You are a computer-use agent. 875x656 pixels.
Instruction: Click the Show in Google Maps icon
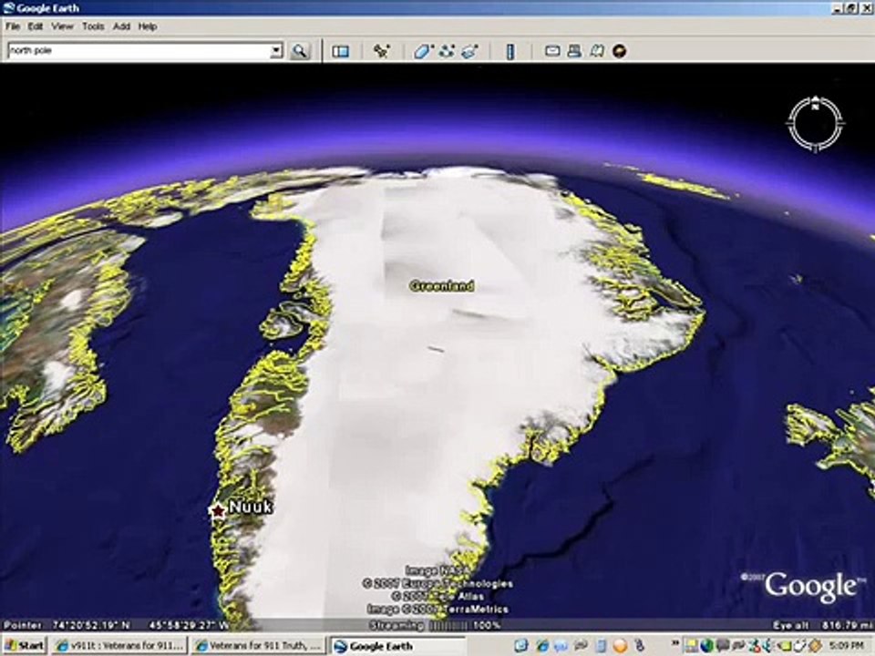[x=597, y=51]
